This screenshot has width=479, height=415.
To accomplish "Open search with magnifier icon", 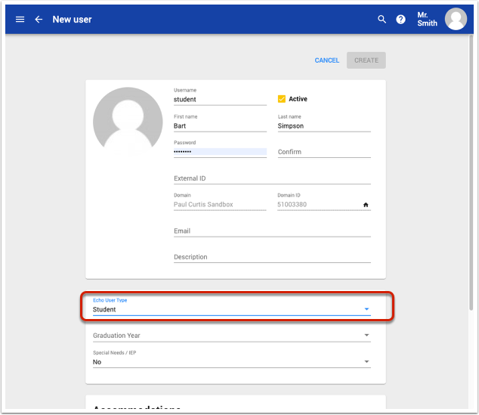I will pos(382,20).
